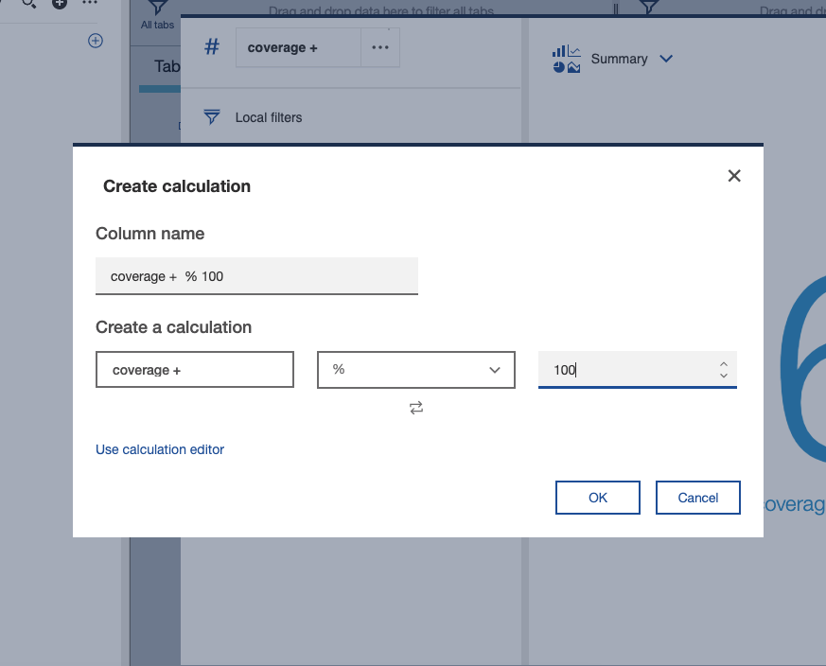Click the Local filters funnel icon
Screen dimensions: 826x666
[x=211, y=117]
